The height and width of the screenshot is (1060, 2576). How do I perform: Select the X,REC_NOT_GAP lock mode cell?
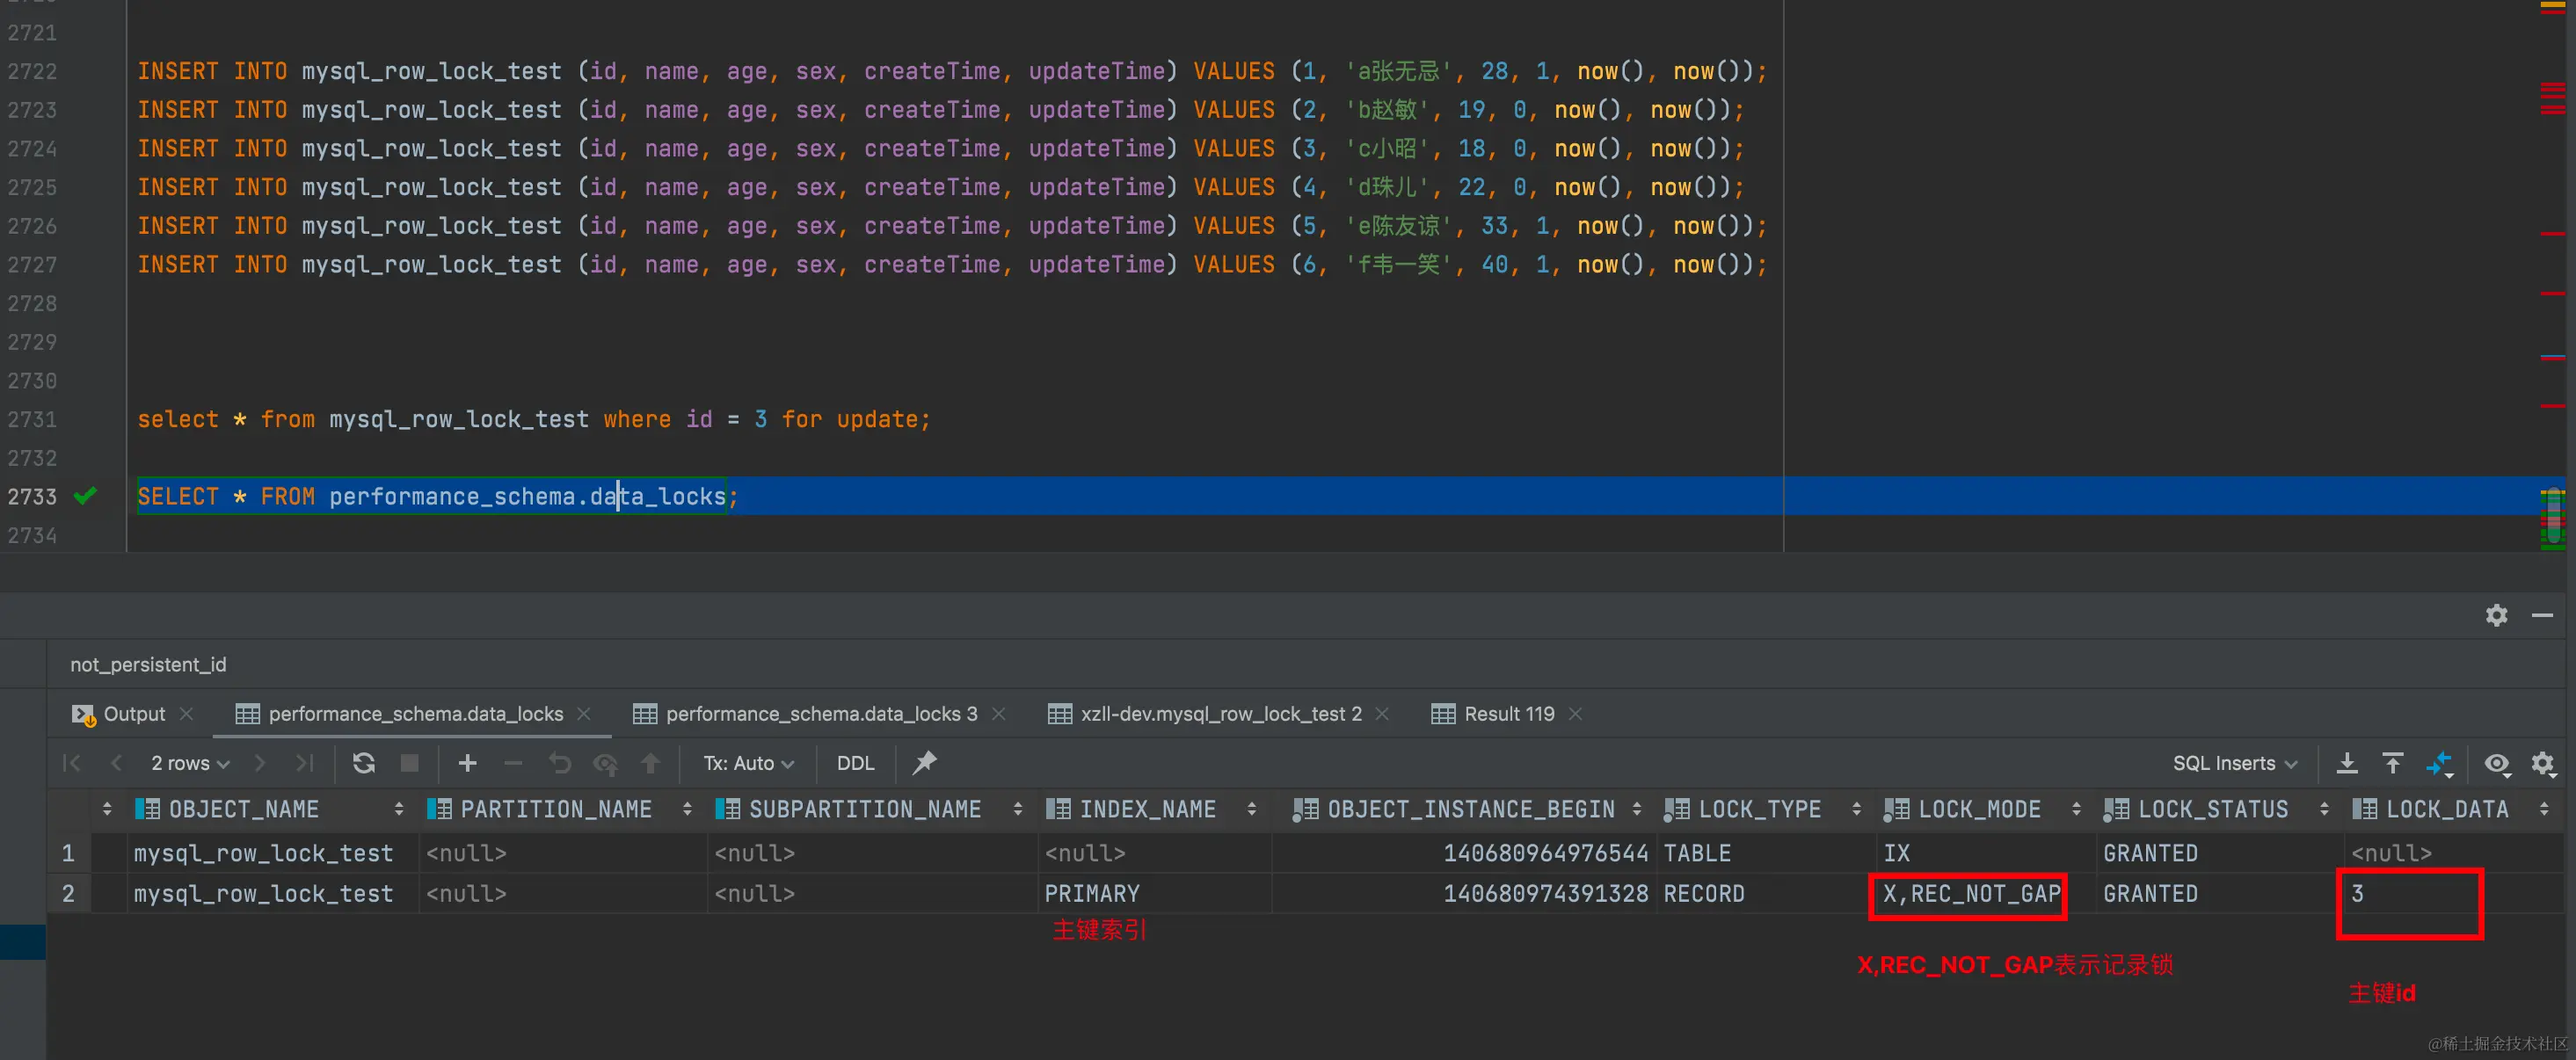coord(1970,893)
